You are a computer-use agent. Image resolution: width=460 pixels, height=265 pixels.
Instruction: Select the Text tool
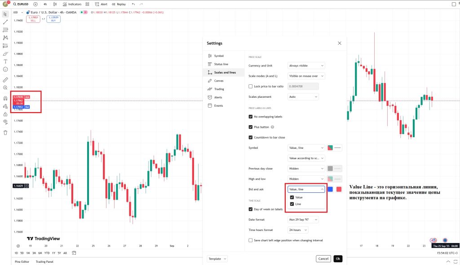click(x=5, y=61)
